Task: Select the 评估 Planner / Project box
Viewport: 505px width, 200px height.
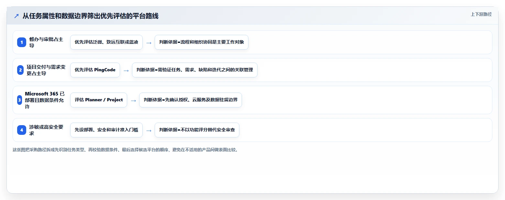Action: coord(99,100)
